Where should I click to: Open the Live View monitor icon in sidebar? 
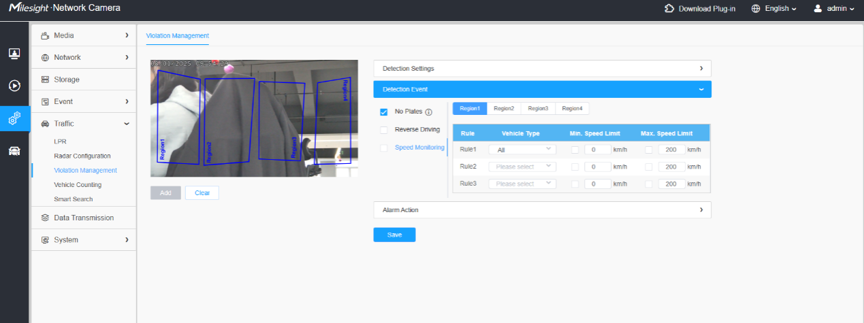click(14, 53)
